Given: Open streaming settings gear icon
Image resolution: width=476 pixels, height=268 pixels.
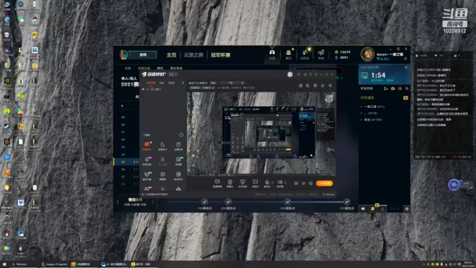Looking at the screenshot, I should (311, 183).
